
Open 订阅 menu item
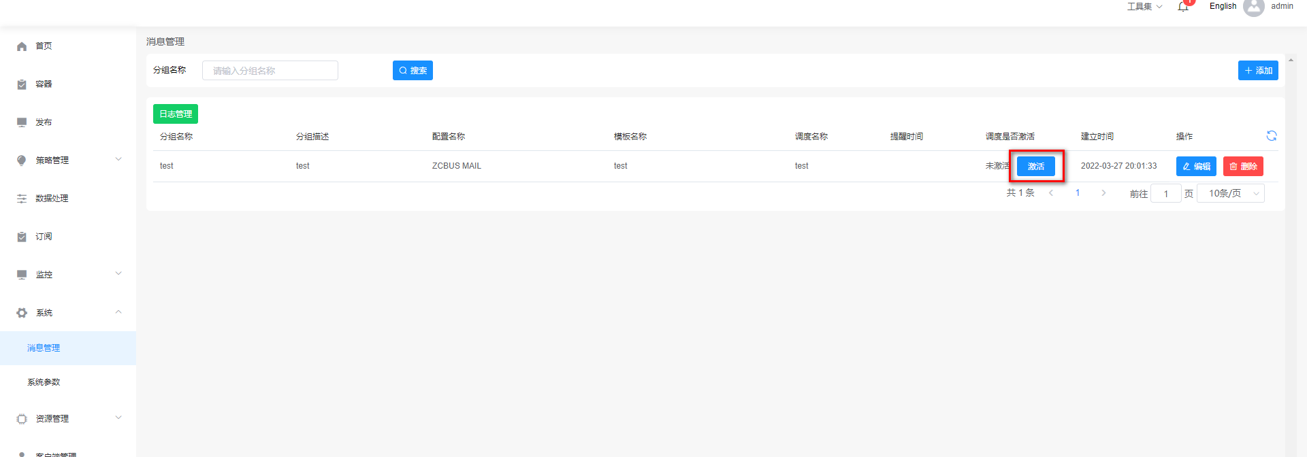coord(68,237)
